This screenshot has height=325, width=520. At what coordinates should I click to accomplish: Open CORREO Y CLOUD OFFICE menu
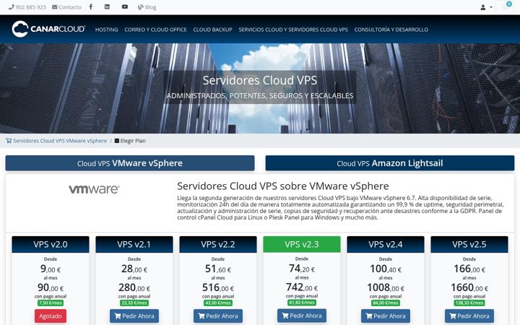(x=155, y=30)
